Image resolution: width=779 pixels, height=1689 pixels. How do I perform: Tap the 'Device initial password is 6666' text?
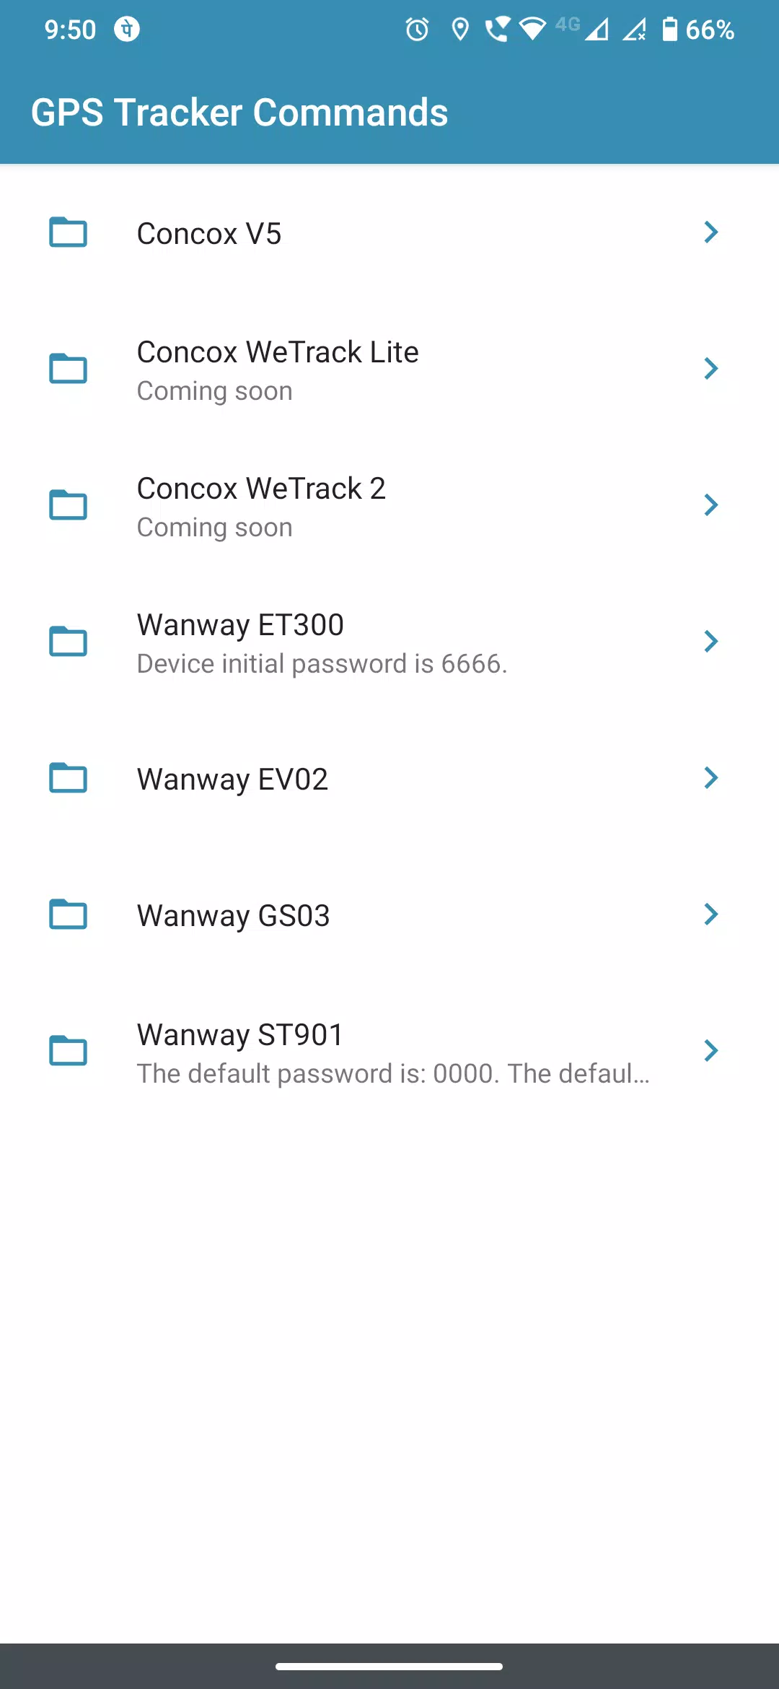322,664
